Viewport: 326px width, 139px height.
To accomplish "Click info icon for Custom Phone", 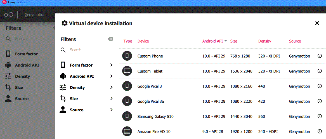I will [320, 56].
